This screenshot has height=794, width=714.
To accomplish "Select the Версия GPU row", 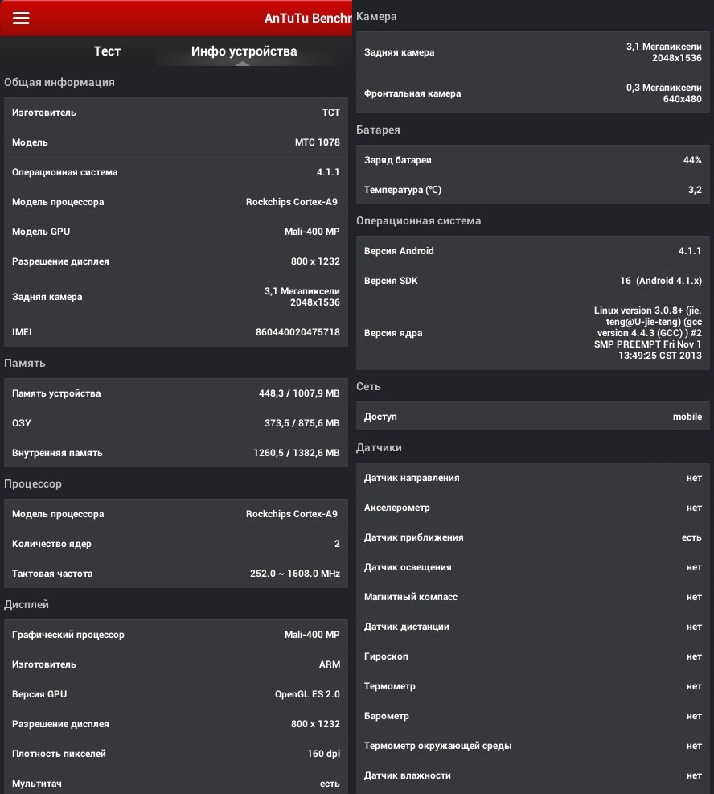I will pyautogui.click(x=175, y=694).
